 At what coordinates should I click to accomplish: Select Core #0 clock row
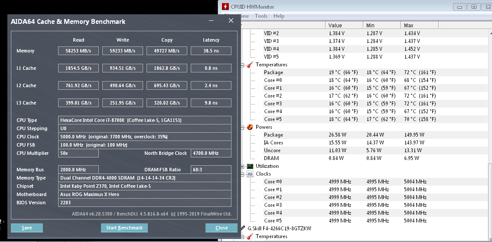click(375, 182)
